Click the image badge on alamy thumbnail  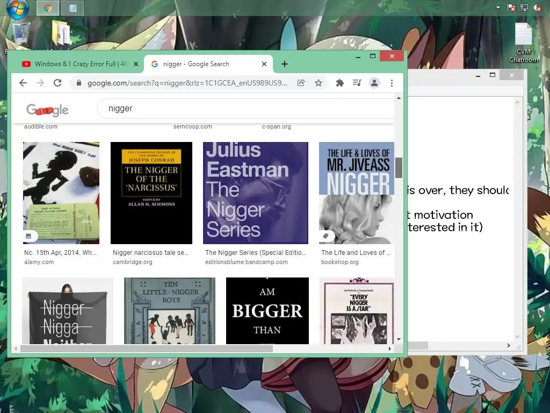coord(29,236)
